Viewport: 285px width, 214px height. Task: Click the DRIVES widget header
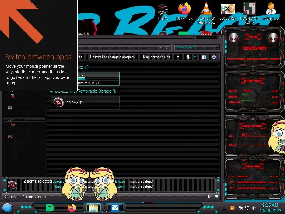point(253,166)
